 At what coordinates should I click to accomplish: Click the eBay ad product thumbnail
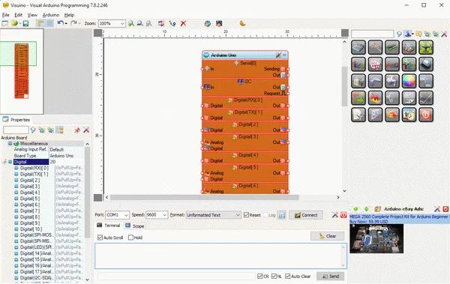pyautogui.click(x=376, y=239)
